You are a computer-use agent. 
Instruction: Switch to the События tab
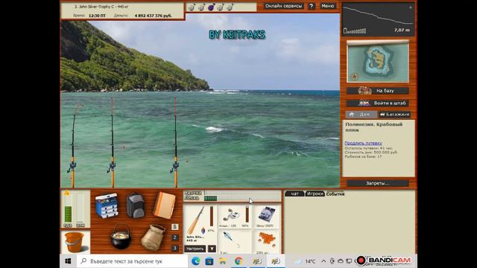pos(335,194)
